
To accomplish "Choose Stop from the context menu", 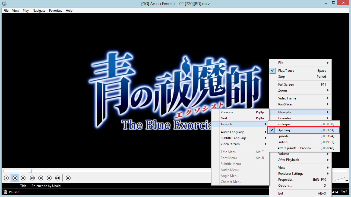I will click(300, 77).
